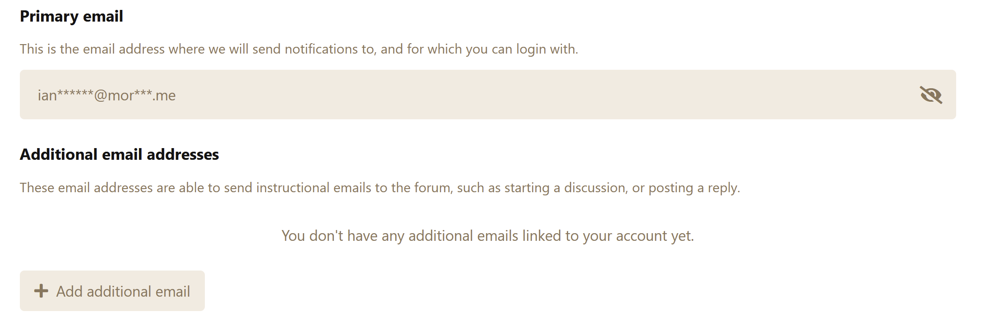Click the word instructional in the description
The image size is (990, 325).
[x=293, y=188]
